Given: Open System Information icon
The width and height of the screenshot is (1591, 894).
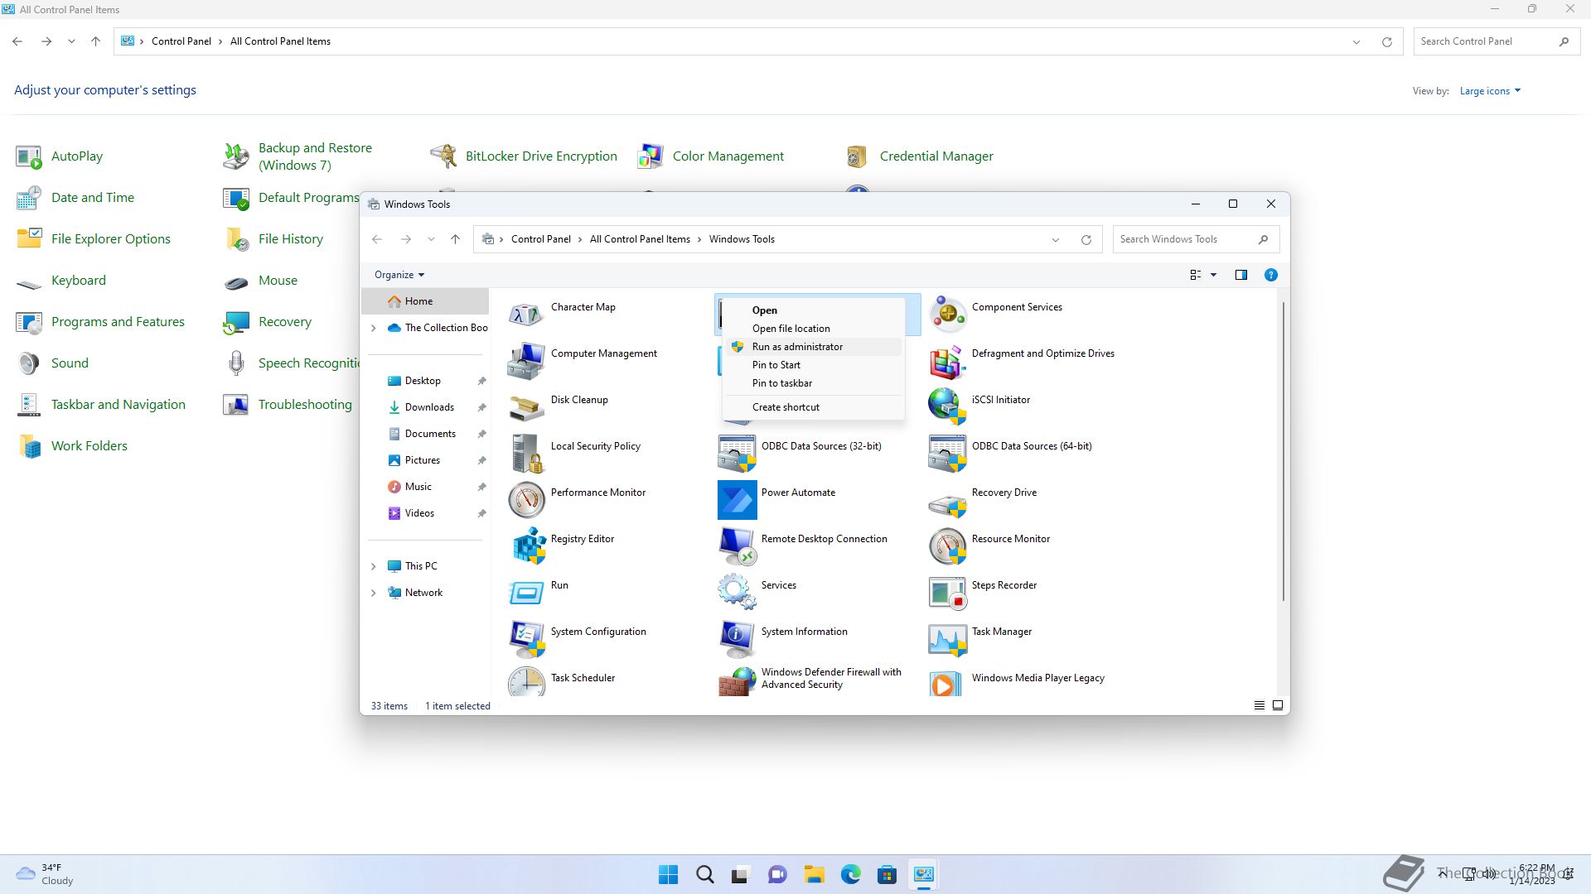Looking at the screenshot, I should coord(737,639).
